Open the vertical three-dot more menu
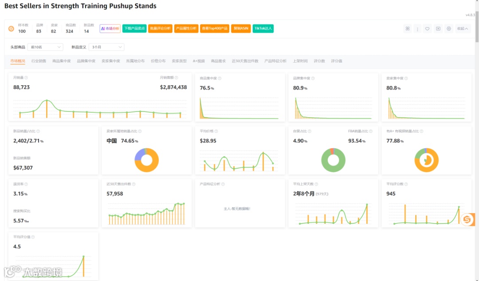479x281 pixels. [x=417, y=29]
